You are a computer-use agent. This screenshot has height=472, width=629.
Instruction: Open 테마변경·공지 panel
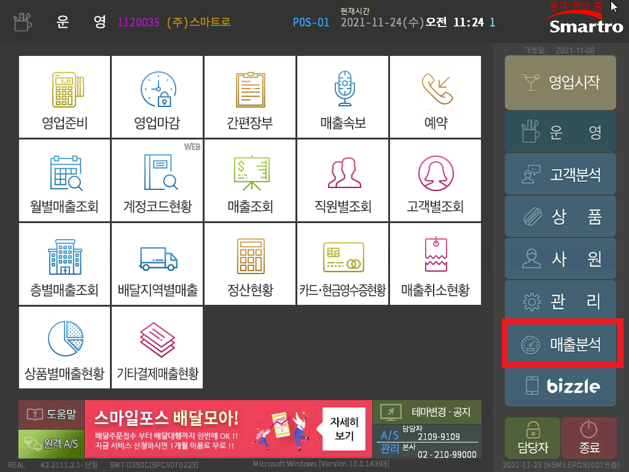pos(428,412)
